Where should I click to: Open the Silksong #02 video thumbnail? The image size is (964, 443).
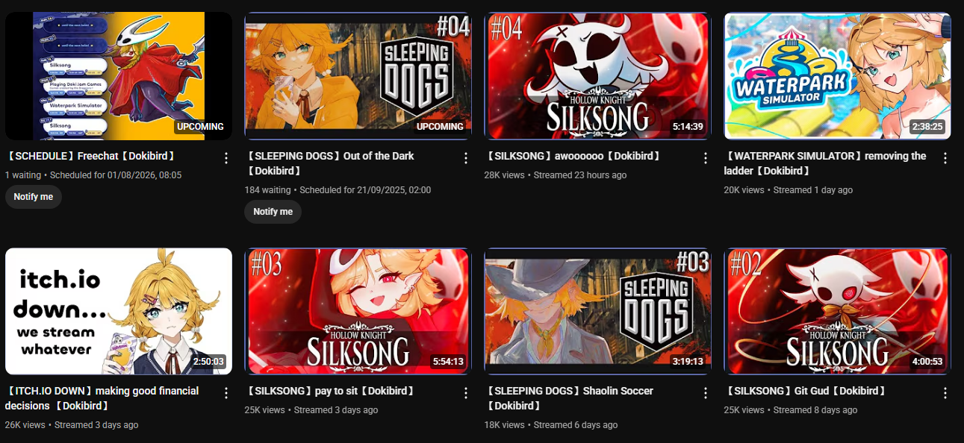[x=838, y=311]
